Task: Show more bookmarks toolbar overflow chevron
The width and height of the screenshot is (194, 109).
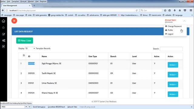Action: tap(192, 15)
